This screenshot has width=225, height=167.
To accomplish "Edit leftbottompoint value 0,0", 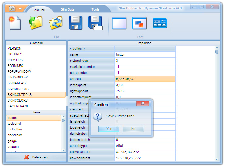I will pos(145,97).
